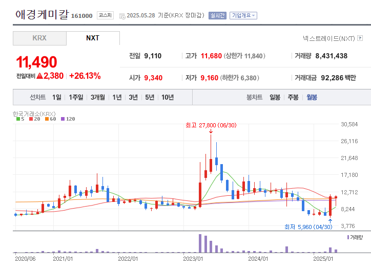
Task: Select the 3년 line chart period
Action: coord(133,97)
